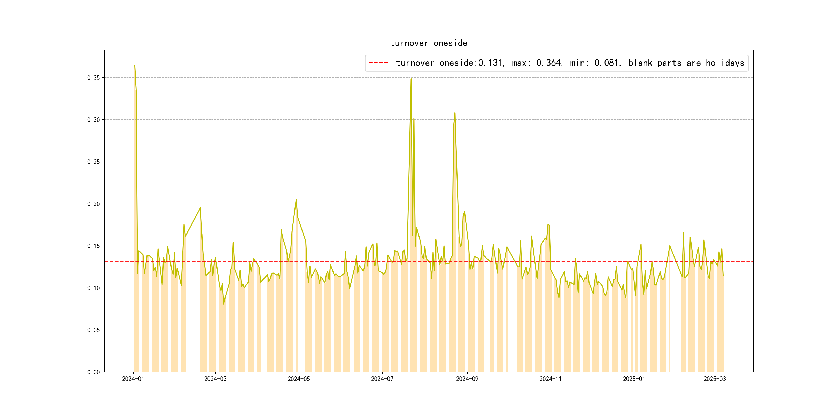The width and height of the screenshot is (837, 418).
Task: Click the 0.35 y-axis tick label
Action: [x=93, y=78]
